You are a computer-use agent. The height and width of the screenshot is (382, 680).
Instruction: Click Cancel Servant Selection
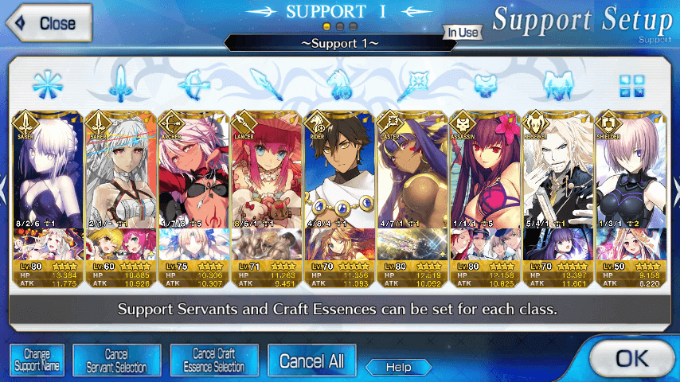point(117,360)
